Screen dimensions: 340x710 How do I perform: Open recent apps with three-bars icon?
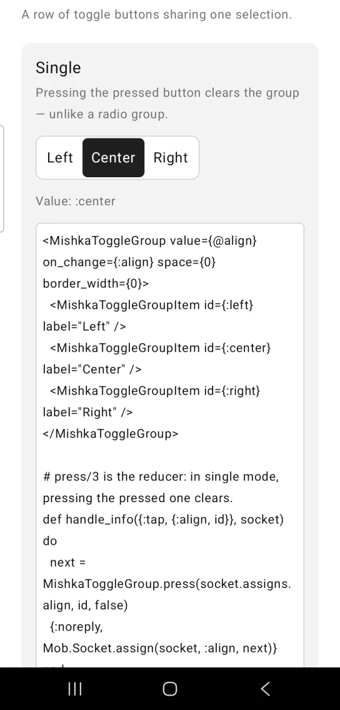(x=74, y=689)
